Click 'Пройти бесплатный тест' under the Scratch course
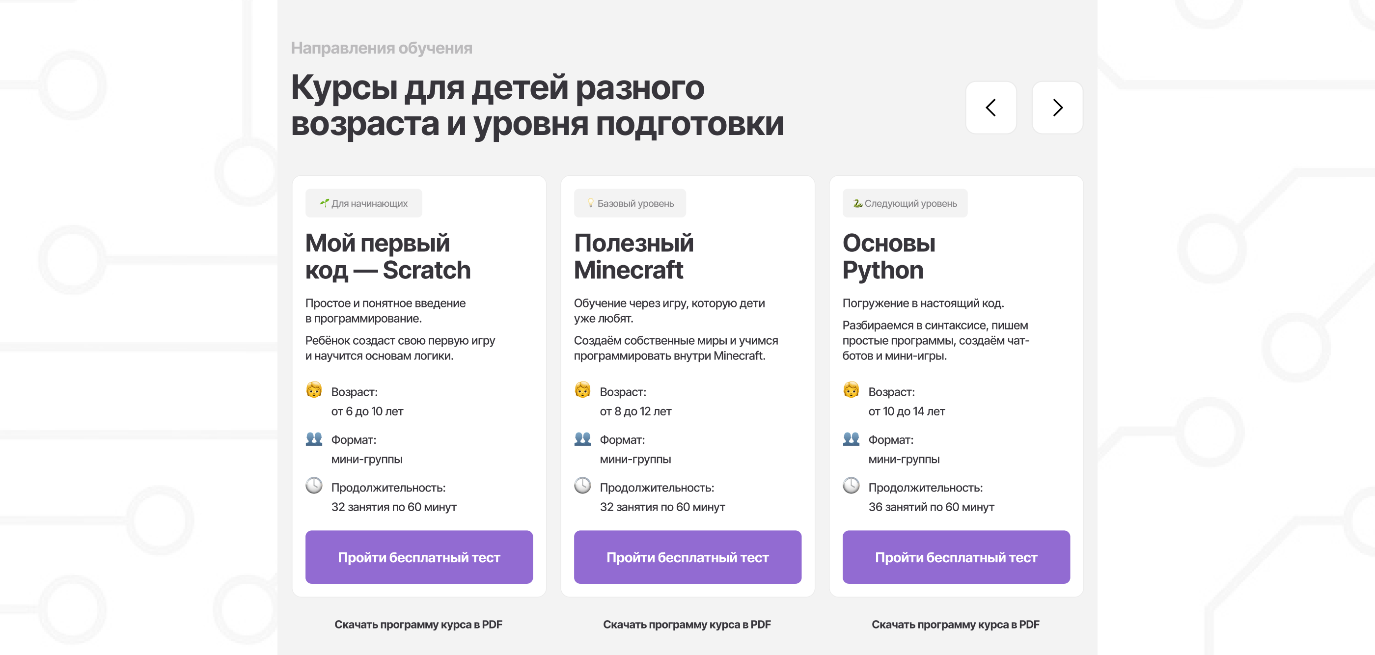The width and height of the screenshot is (1375, 655). (x=418, y=557)
